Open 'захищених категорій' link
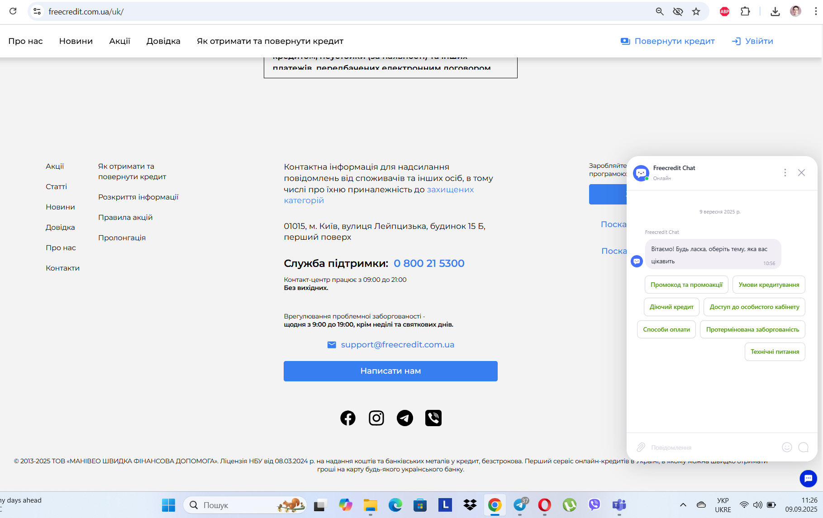Screen dimensions: 823x518 379,195
